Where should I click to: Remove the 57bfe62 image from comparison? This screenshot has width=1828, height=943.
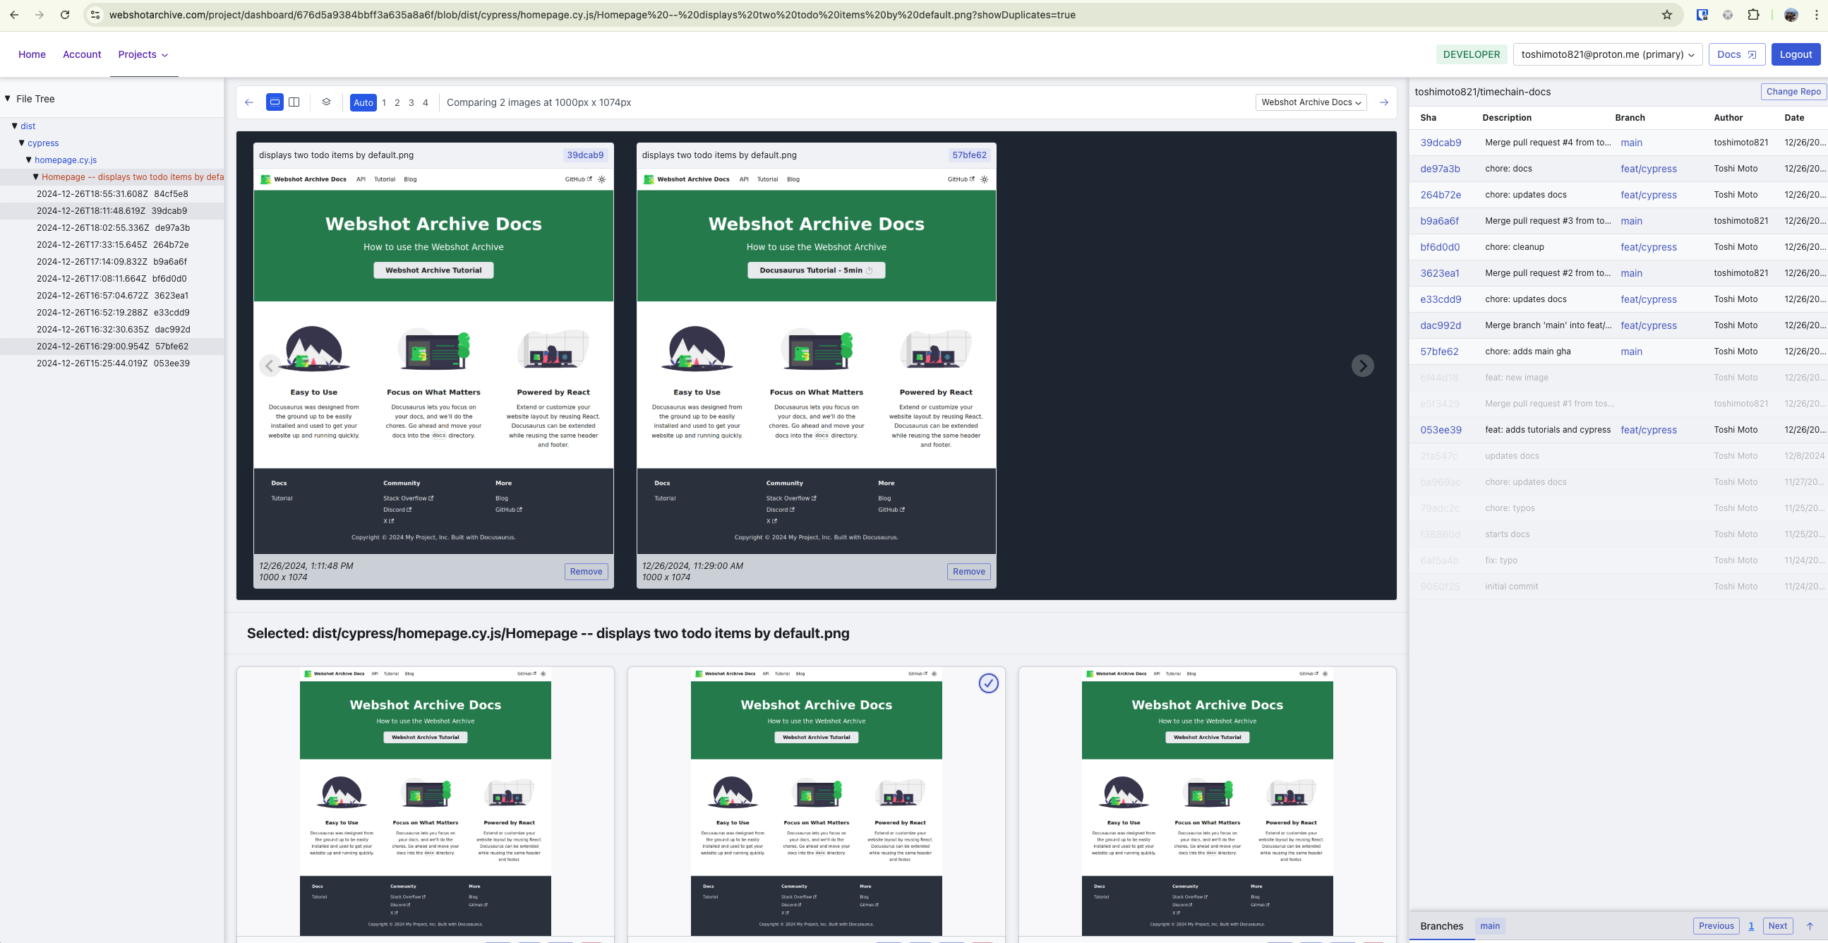[x=968, y=571]
